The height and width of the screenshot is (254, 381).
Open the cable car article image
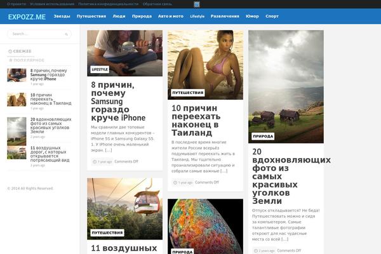[124, 208]
